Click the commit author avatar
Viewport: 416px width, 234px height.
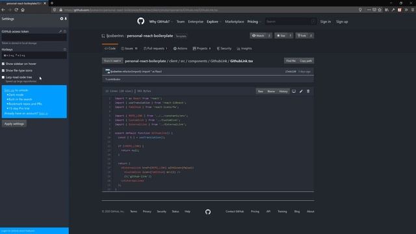(x=107, y=71)
